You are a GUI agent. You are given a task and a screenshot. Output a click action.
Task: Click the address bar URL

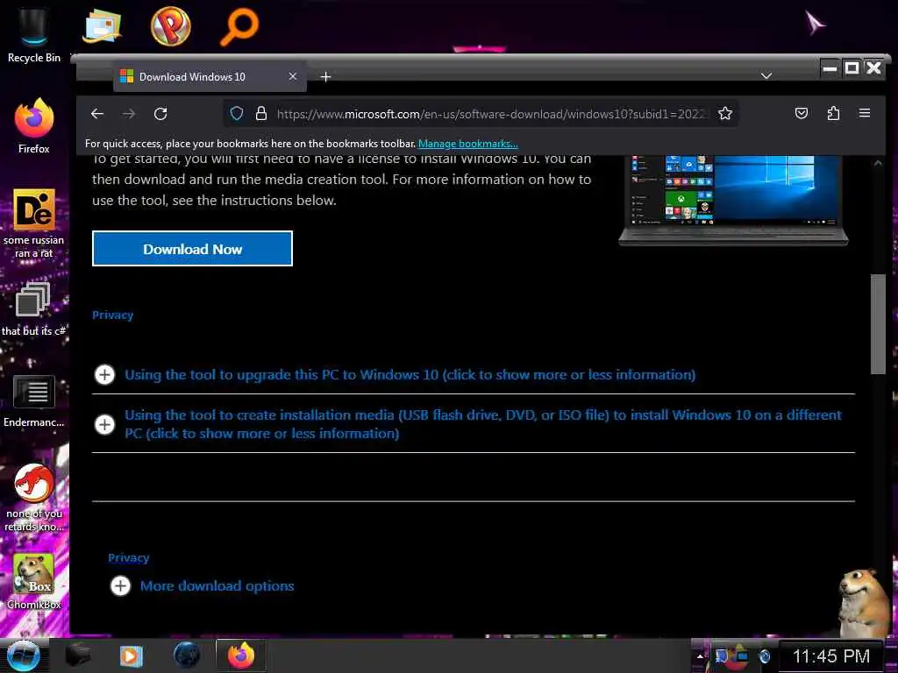[491, 114]
